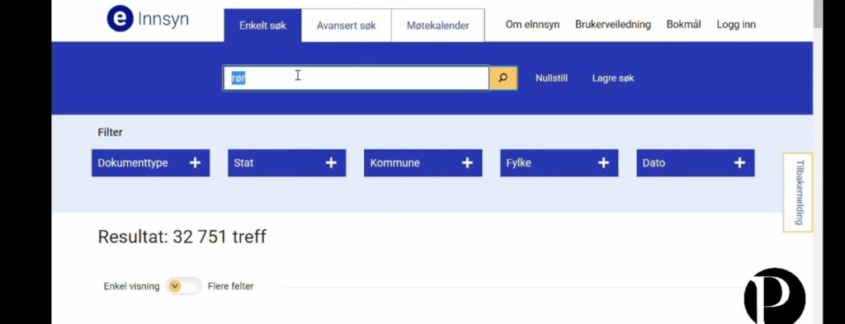Expand the Dokumenttype filter
Screen dimensions: 845x324
(150, 163)
